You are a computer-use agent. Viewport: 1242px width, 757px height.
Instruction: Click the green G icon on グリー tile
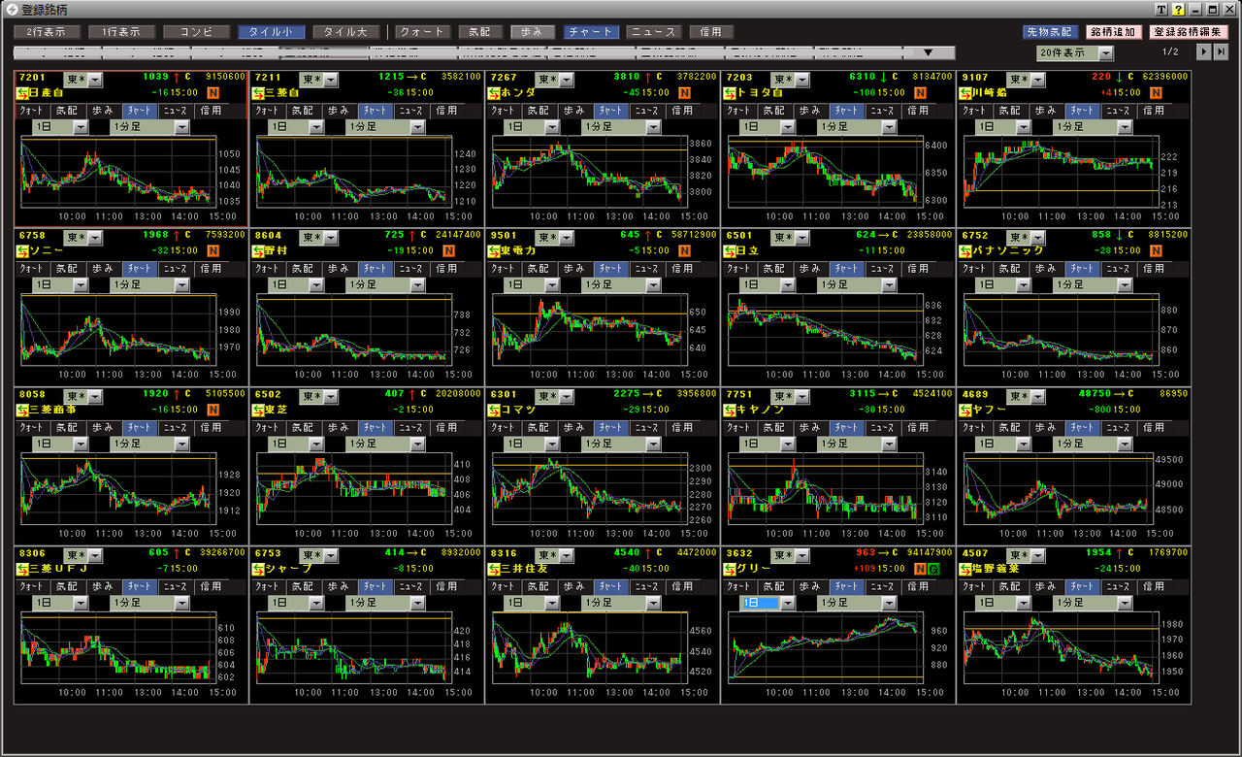(934, 569)
